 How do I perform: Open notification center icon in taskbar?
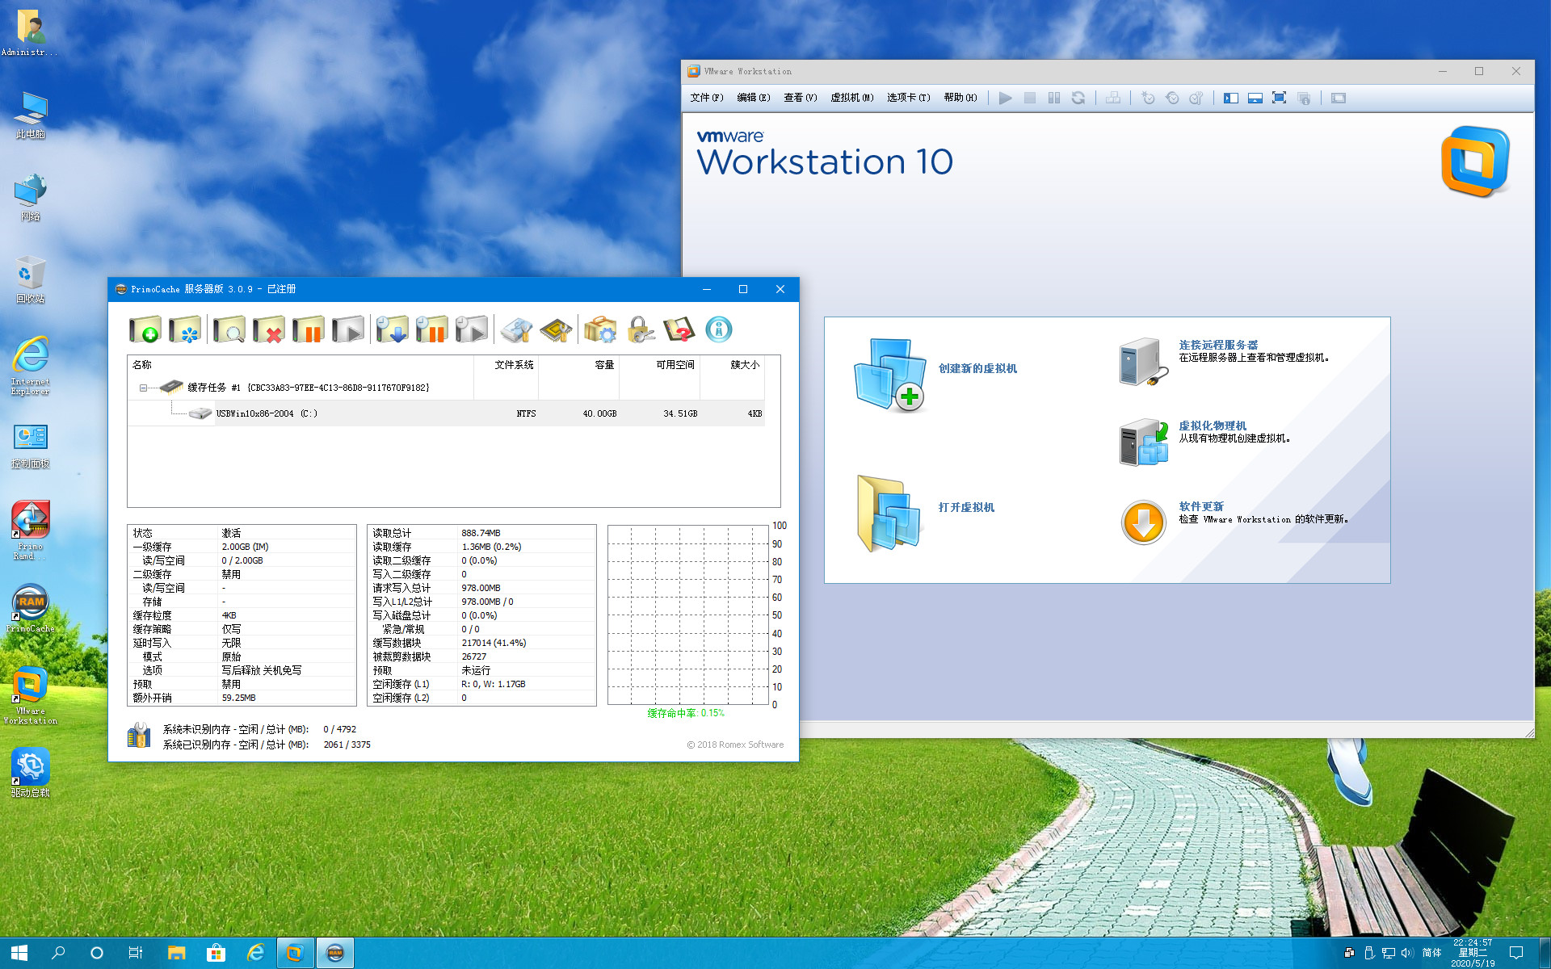pos(1516,953)
